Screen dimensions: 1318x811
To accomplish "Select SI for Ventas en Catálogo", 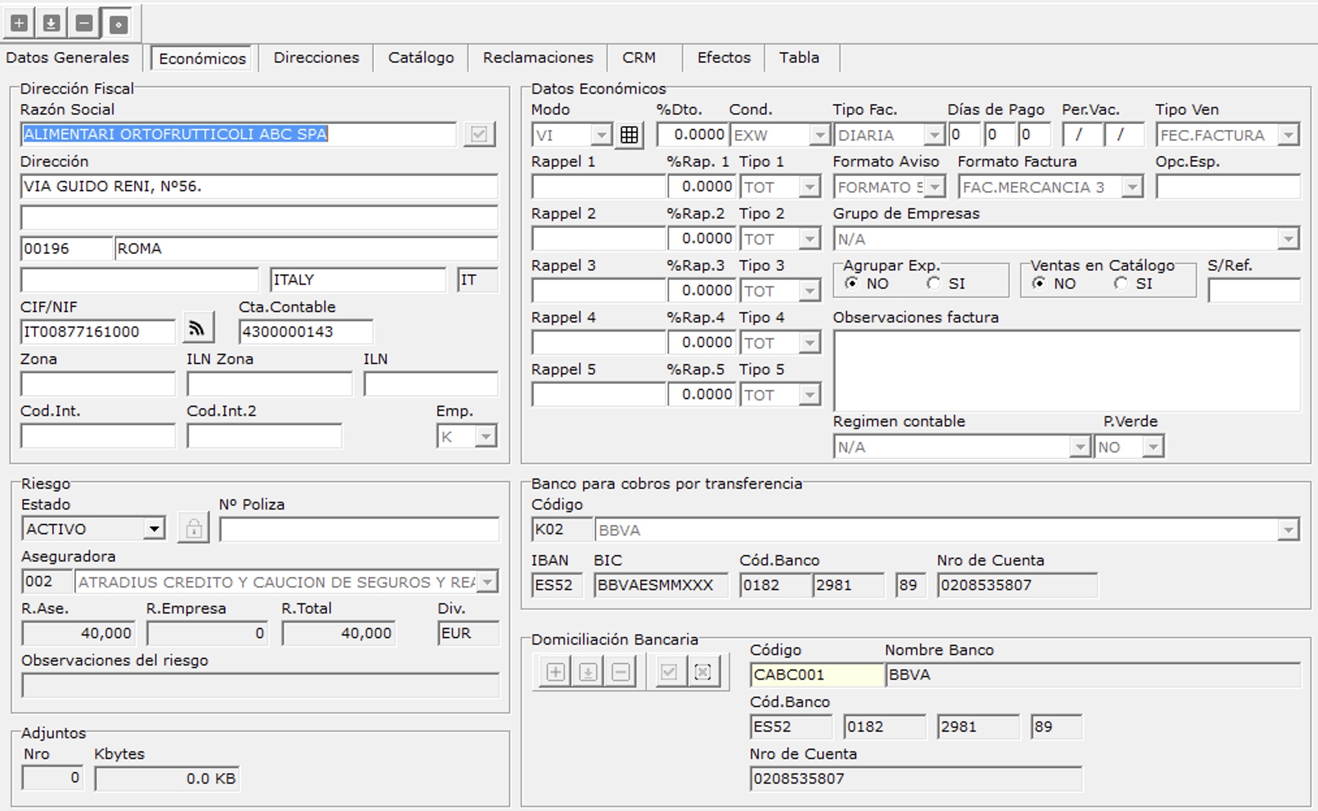I will pyautogui.click(x=1121, y=283).
